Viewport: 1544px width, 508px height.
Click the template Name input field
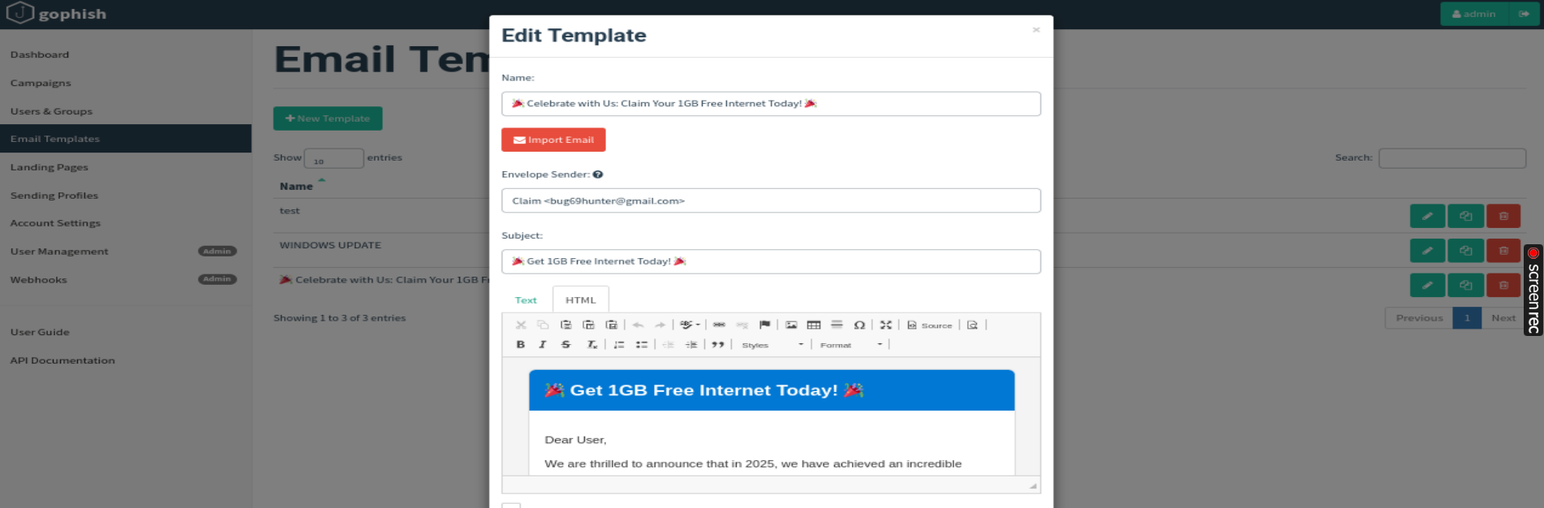(x=771, y=104)
